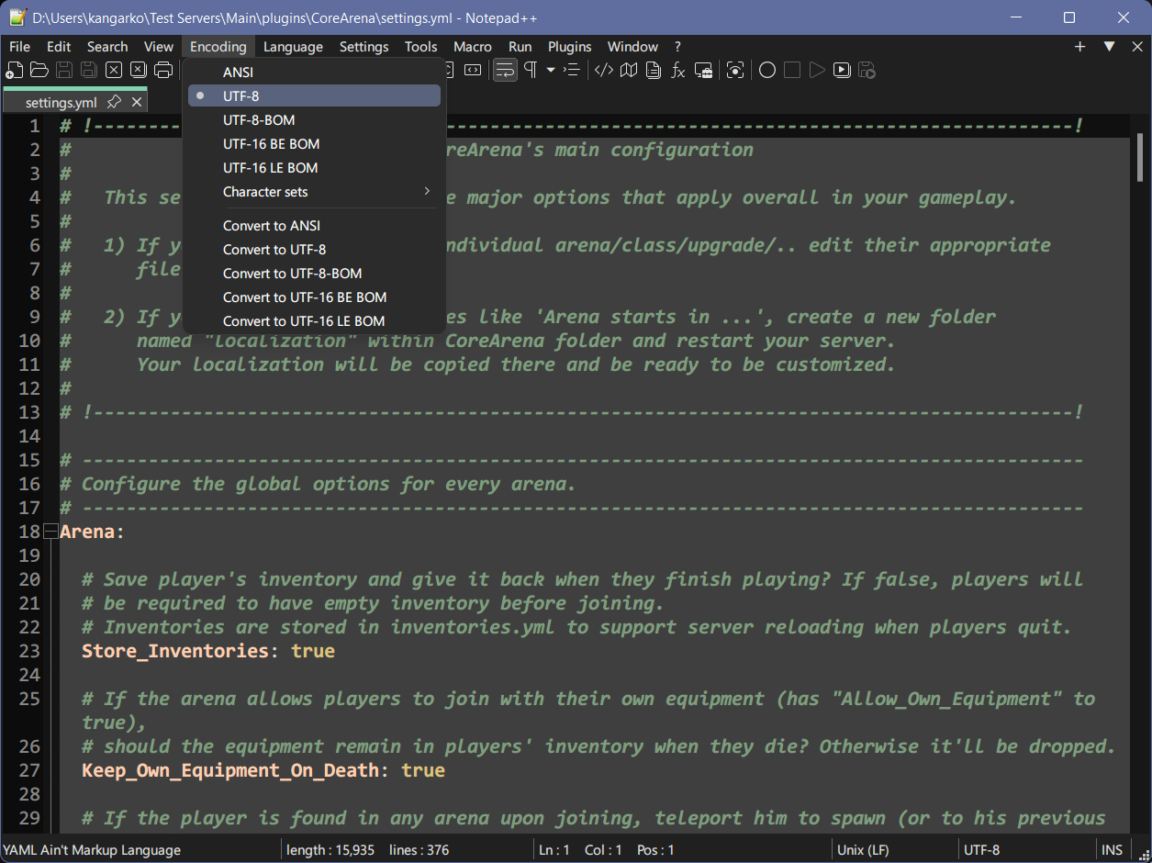The image size is (1152, 863).
Task: Select UTF-8-BOM encoding option
Action: coord(314,119)
